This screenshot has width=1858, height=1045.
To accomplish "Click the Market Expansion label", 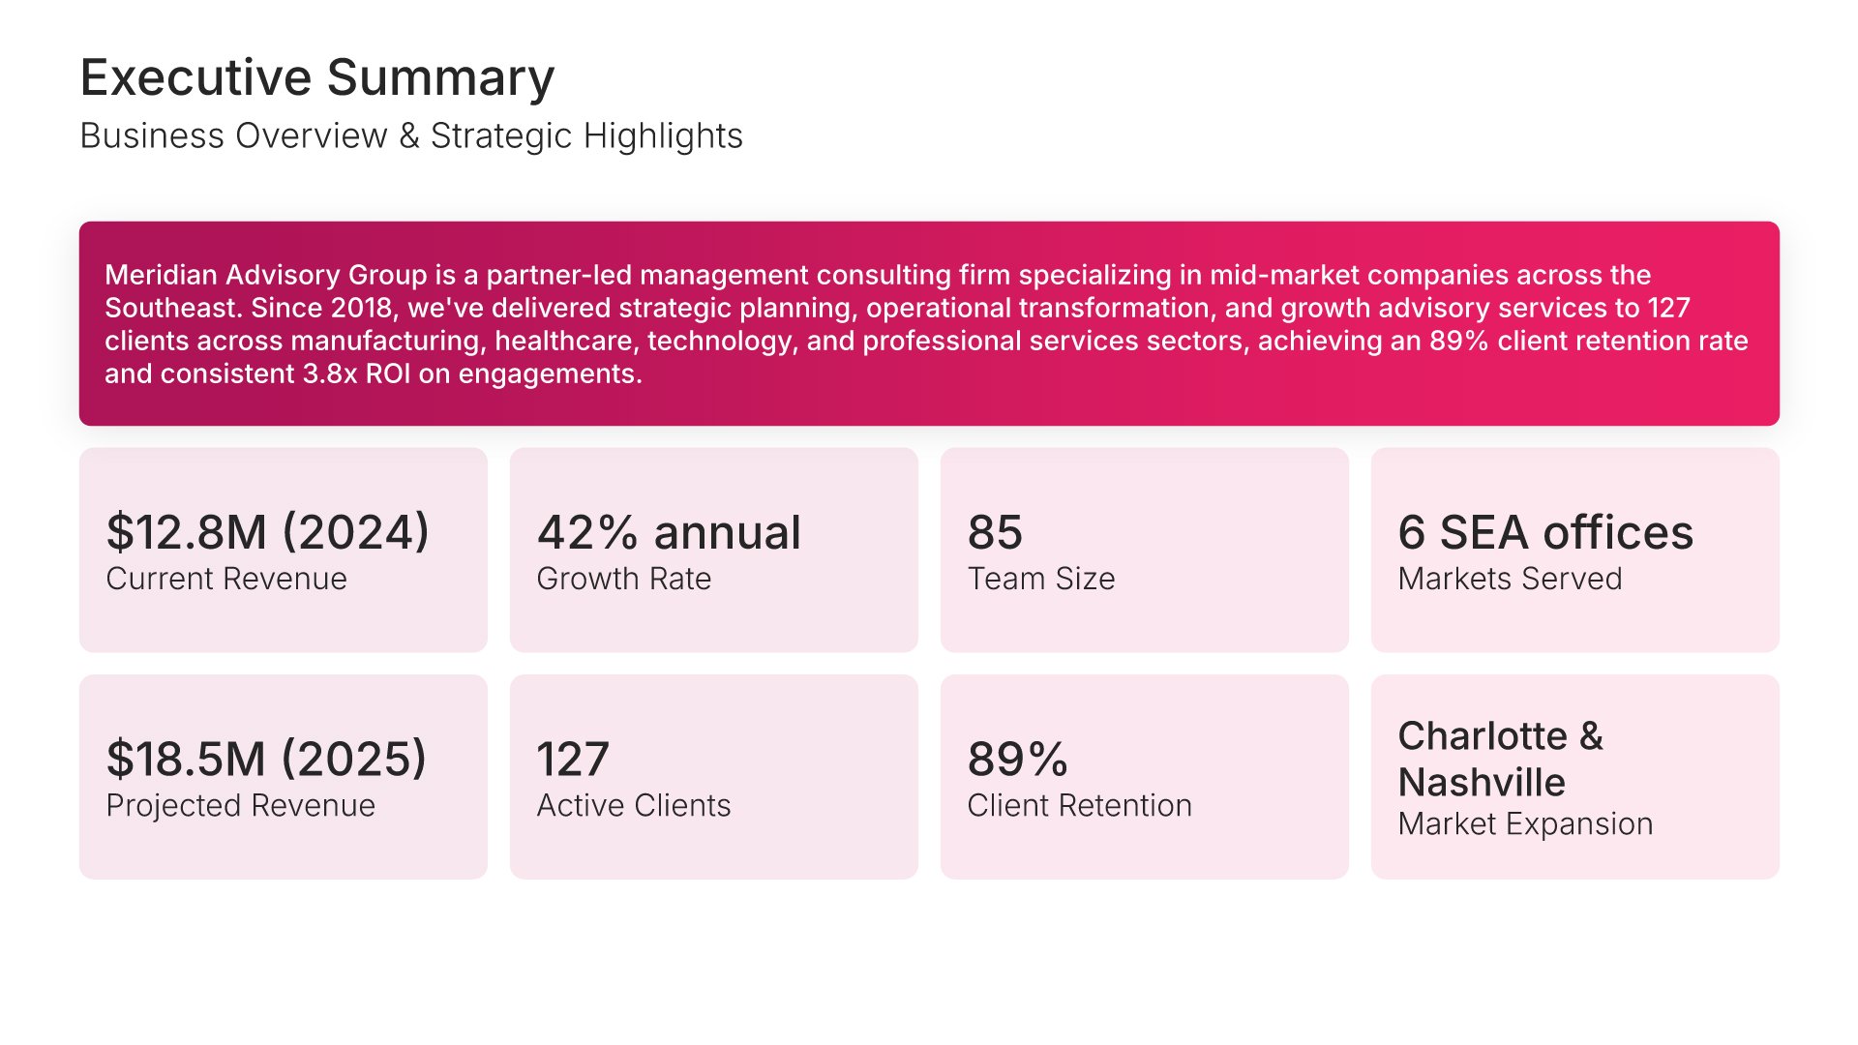I will click(x=1525, y=823).
